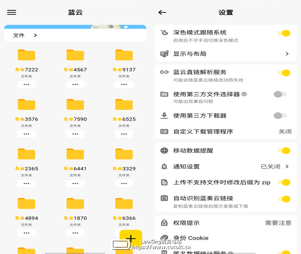Screen dimensions: 301x254
Task: Click the blue banner image above 文件
Action: pyautogui.click(x=75, y=27)
